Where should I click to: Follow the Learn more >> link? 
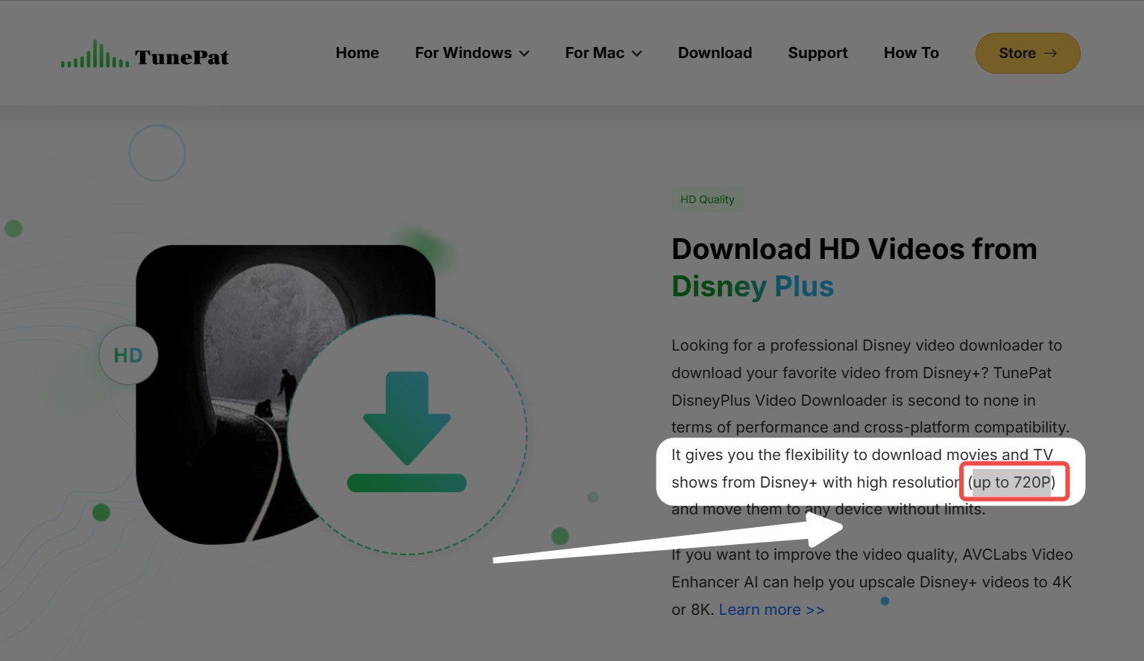(x=771, y=610)
